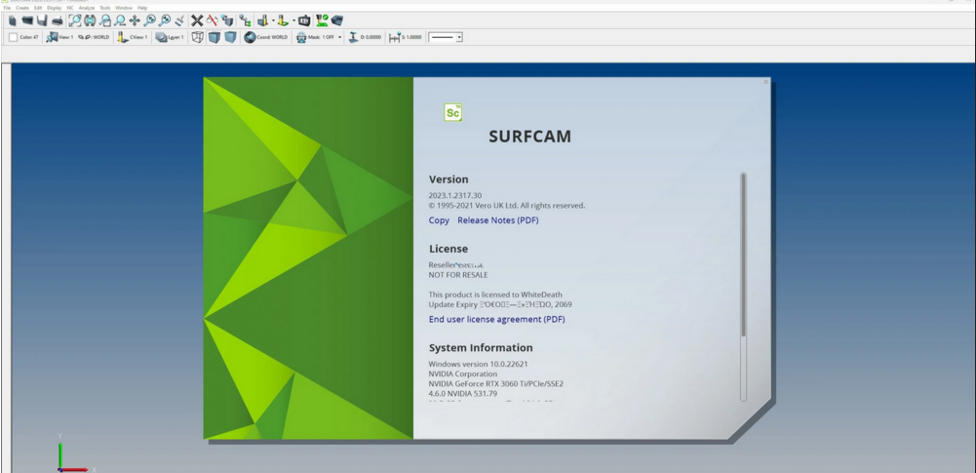Viewport: 976px width, 473px height.
Task: Open the Analyze menu
Action: click(87, 8)
